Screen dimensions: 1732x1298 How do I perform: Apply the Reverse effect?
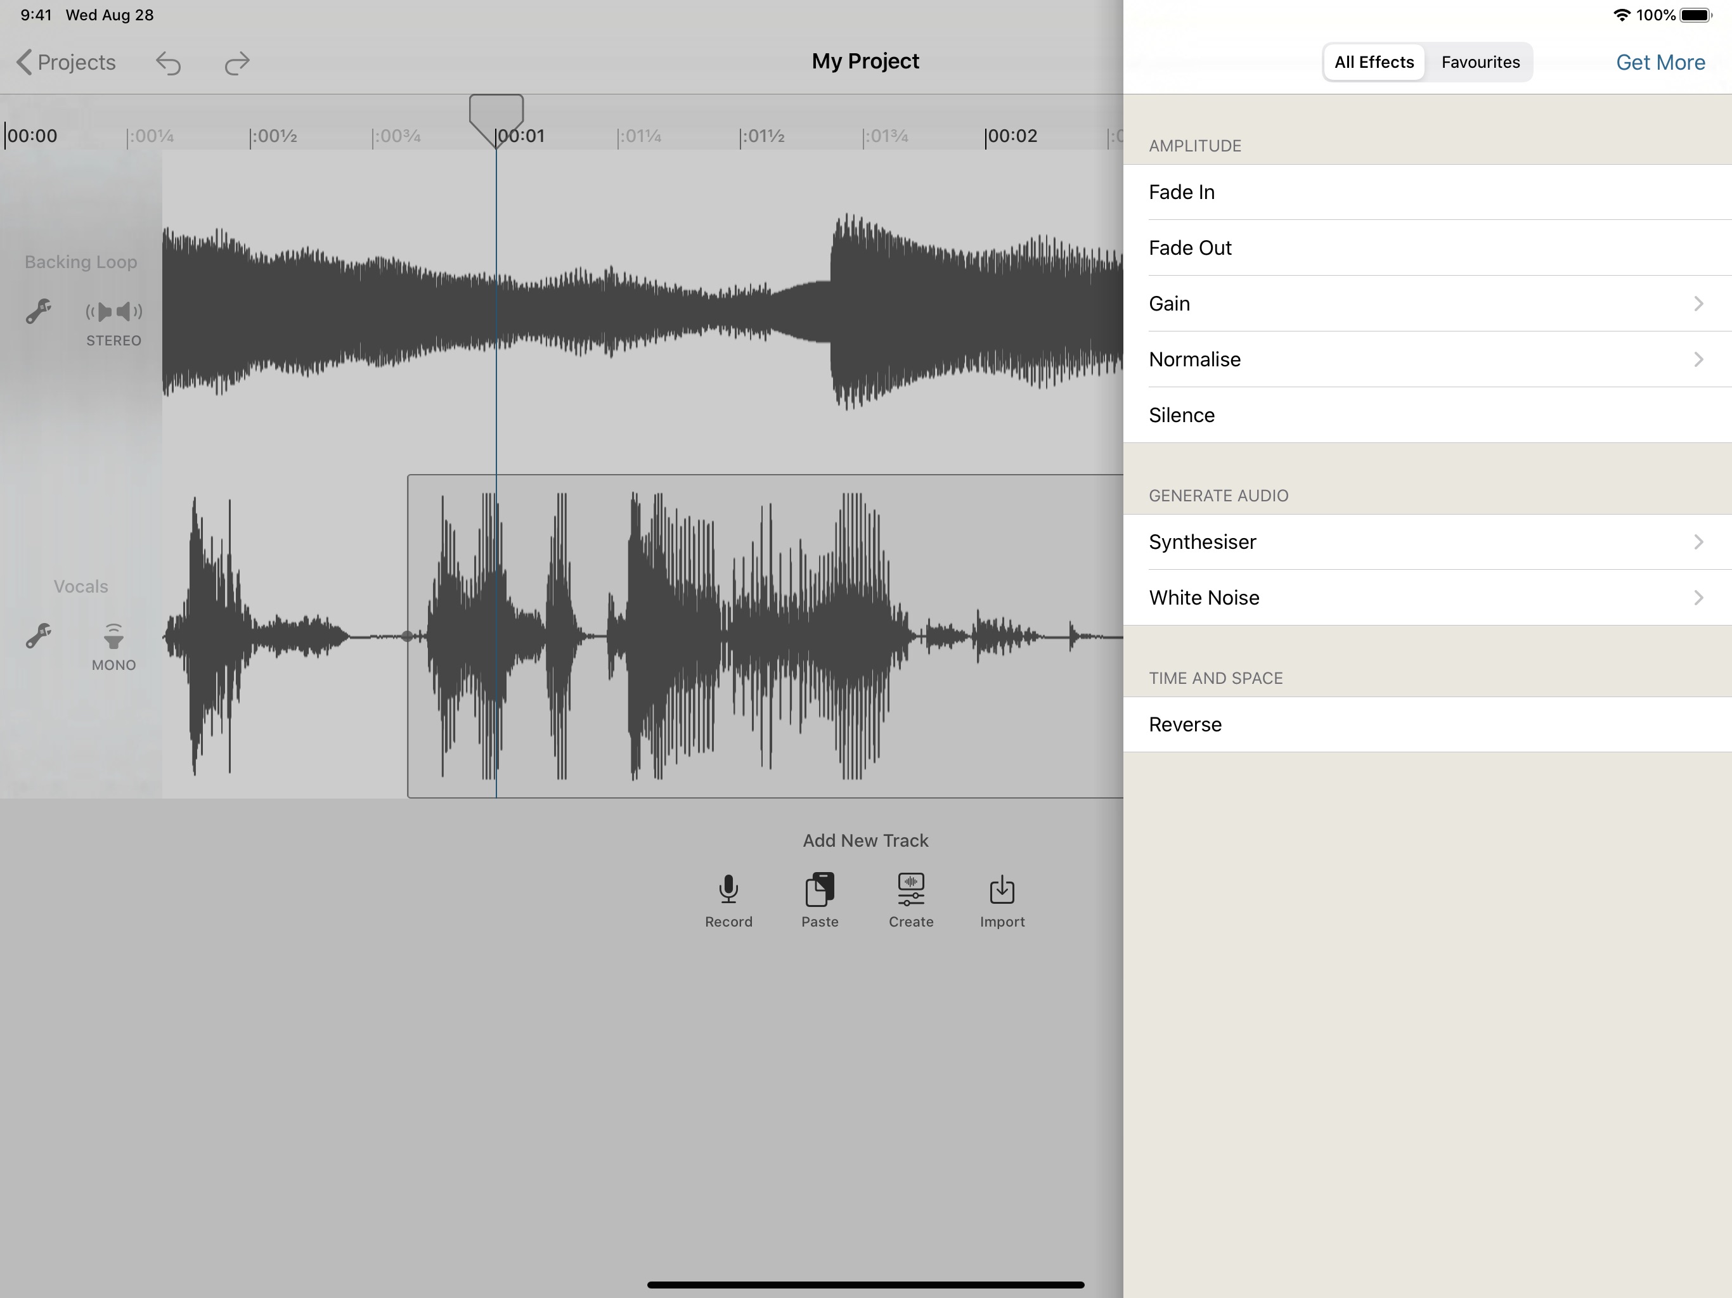1426,724
